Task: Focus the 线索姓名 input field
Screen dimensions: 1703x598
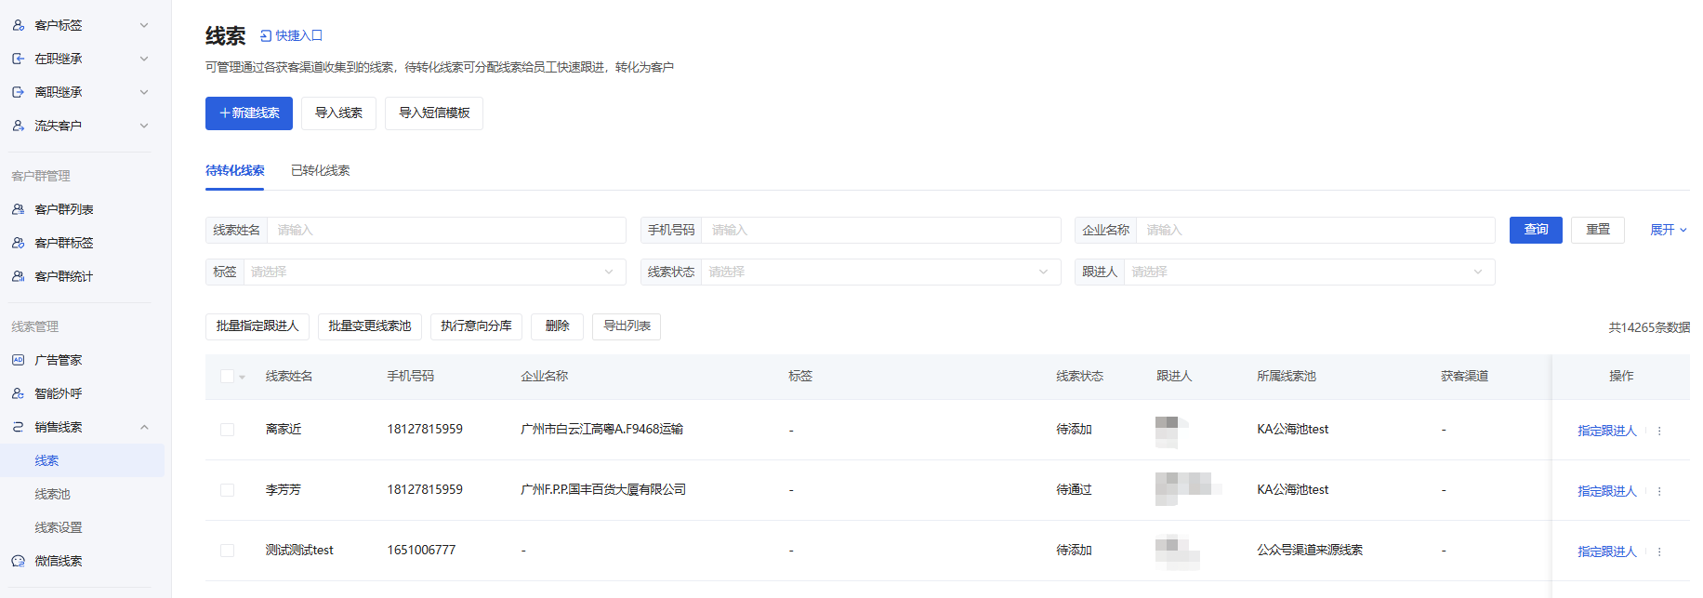Action: point(446,230)
